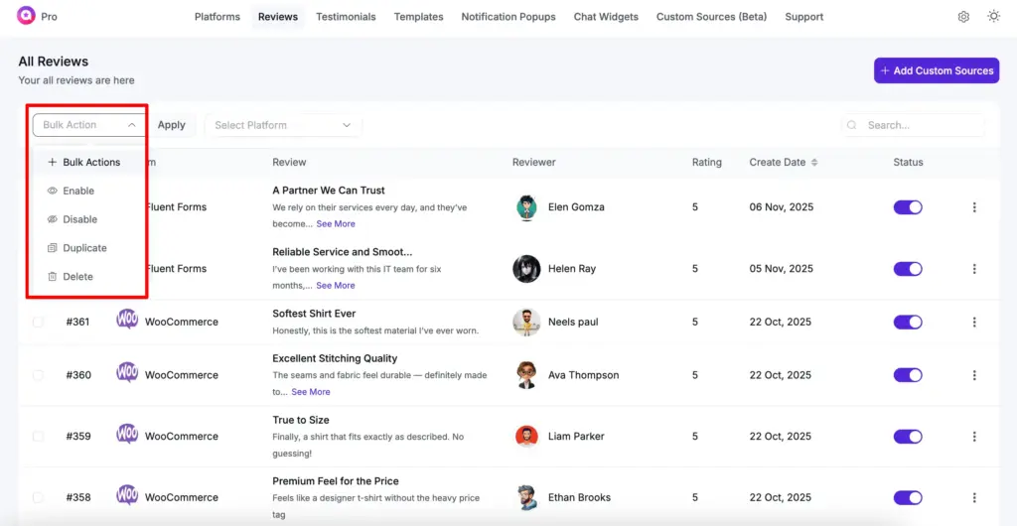Expand the Select Platform dropdown
The image size is (1017, 526).
pos(283,125)
